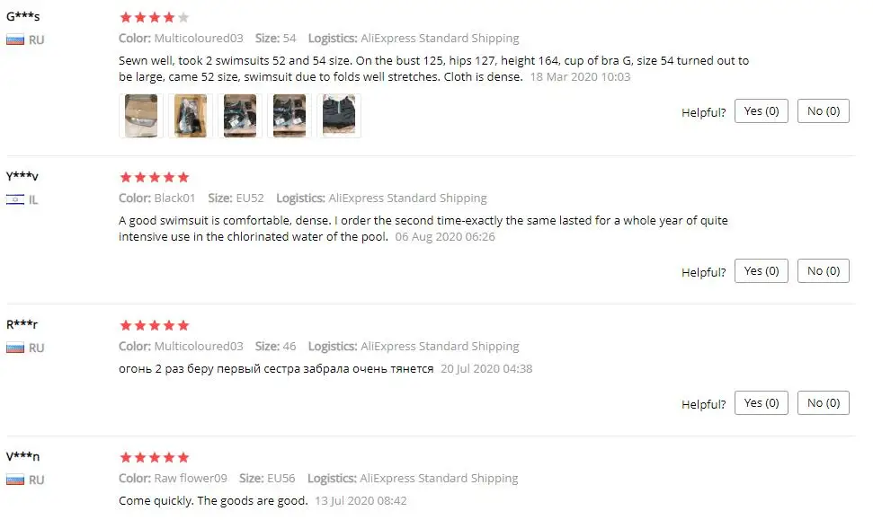Viewport: 873px width, 520px height.
Task: Vote Yes on Y***v's swimsuit review
Action: coord(762,271)
